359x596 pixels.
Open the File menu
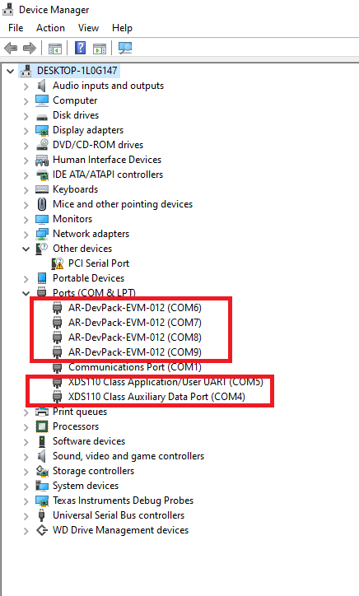(16, 28)
